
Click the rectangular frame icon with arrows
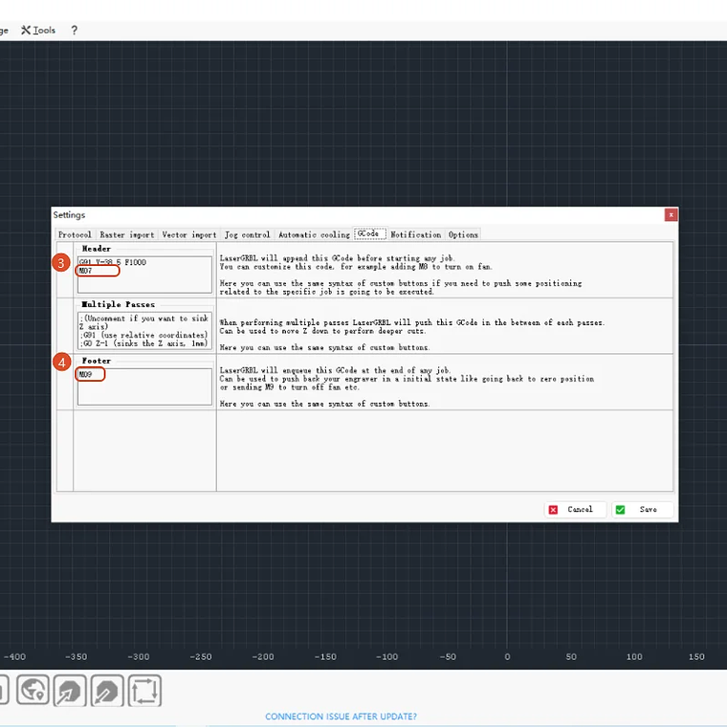point(144,691)
